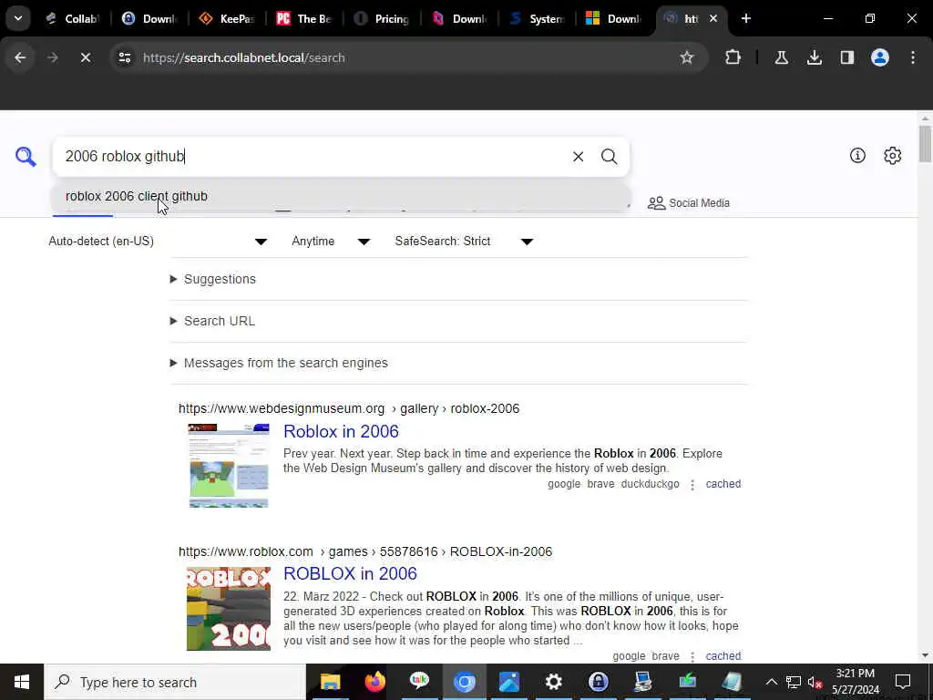
Task: Switch to the System tab
Action: click(x=536, y=18)
